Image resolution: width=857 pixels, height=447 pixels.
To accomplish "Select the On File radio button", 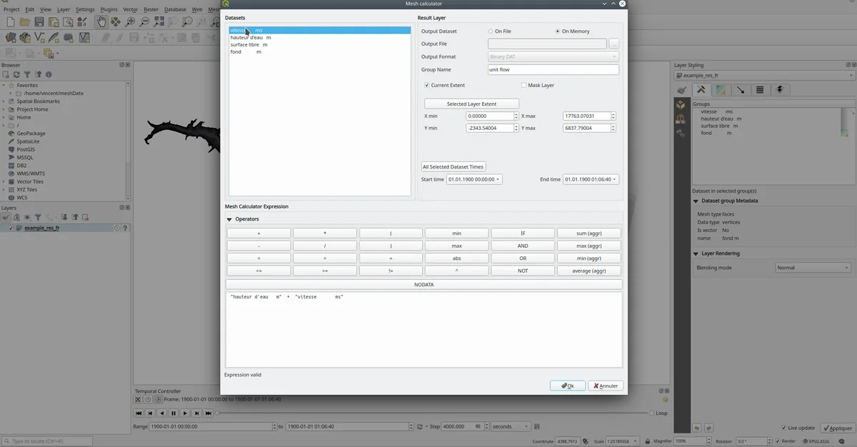I will [491, 31].
